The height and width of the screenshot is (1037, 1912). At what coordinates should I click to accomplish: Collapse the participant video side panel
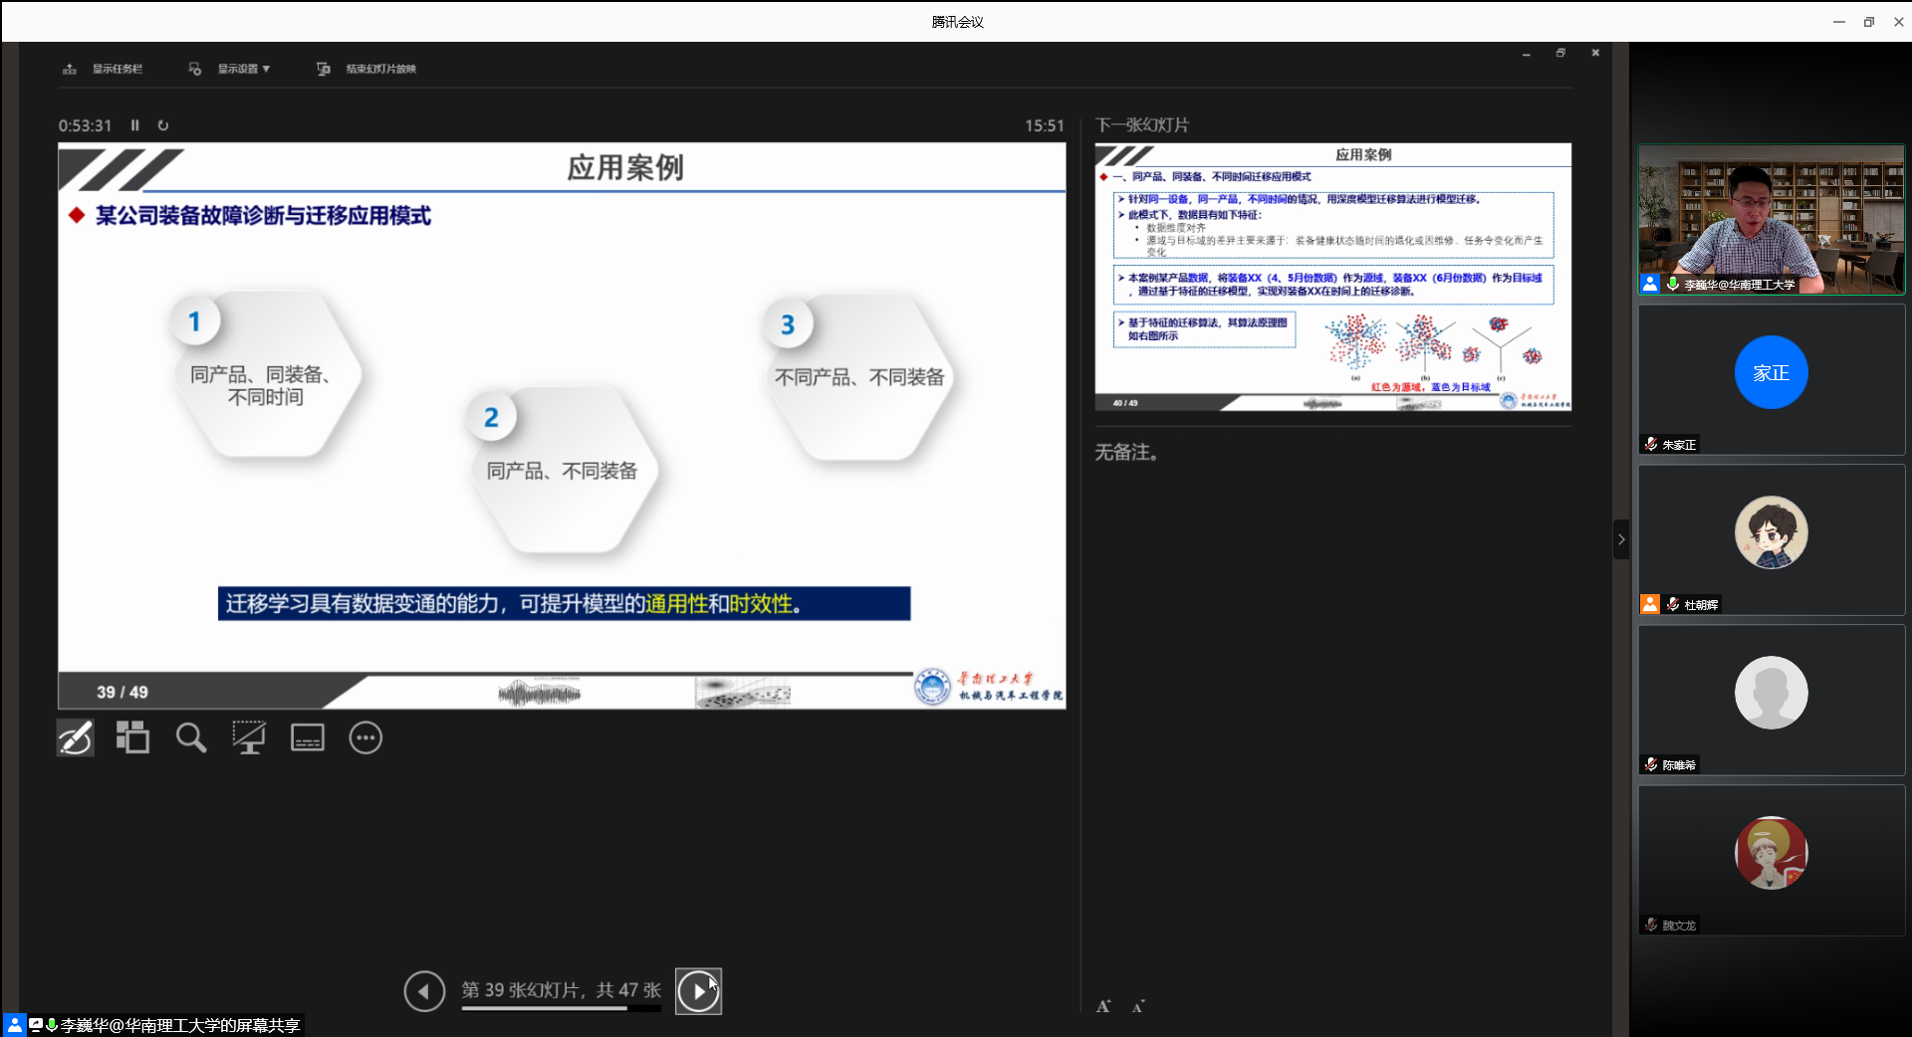[x=1621, y=539]
